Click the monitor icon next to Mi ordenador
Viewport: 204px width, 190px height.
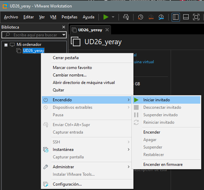12,45
